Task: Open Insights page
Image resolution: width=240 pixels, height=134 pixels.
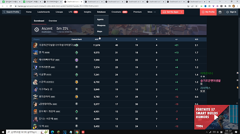Action: click(87, 12)
